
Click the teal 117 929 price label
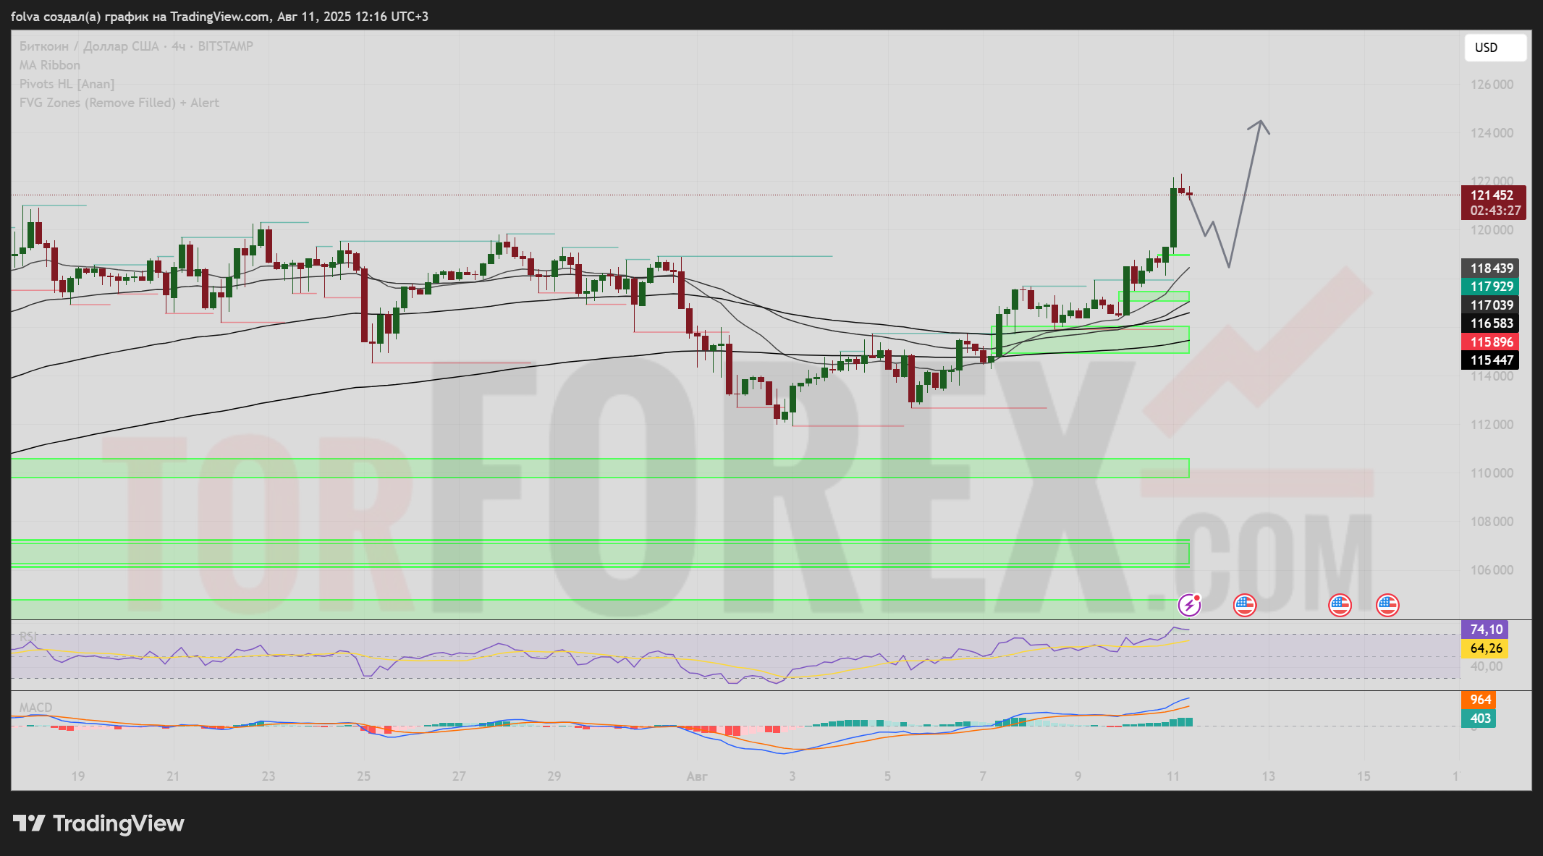point(1490,287)
